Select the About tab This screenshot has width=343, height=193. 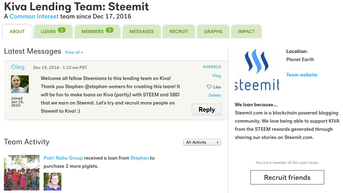(x=17, y=32)
